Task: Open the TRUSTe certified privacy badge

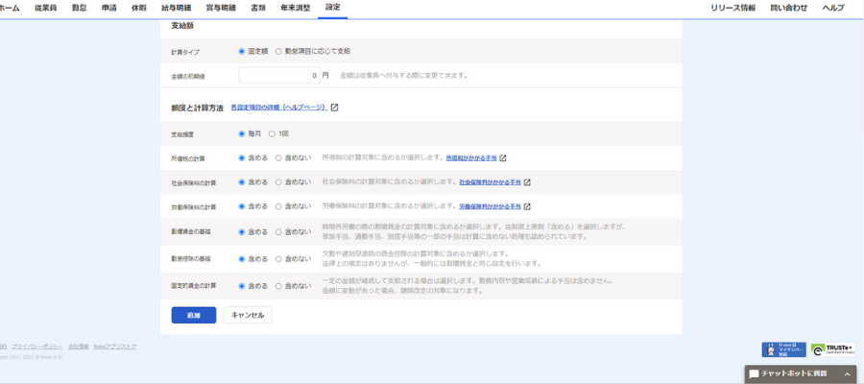Action: (x=831, y=349)
